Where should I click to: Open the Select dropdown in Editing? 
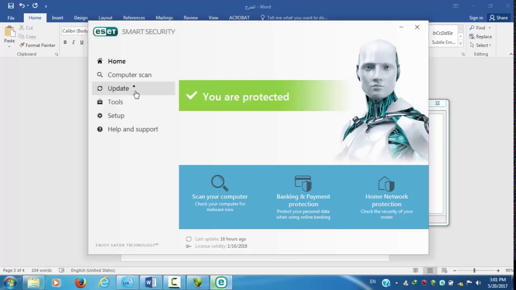[x=481, y=45]
